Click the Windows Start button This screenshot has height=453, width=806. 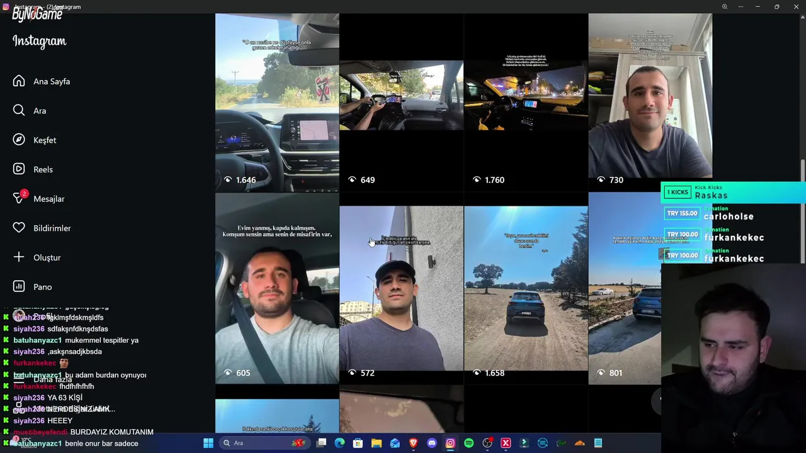coord(208,443)
